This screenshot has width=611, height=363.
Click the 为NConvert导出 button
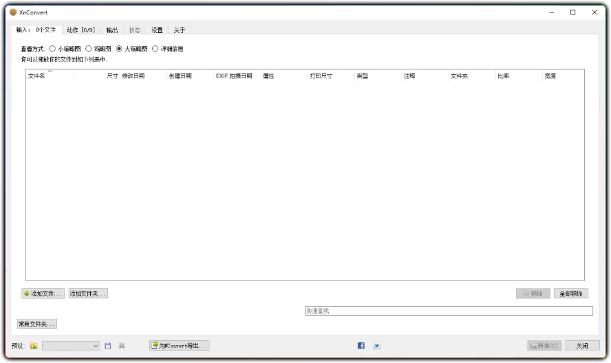(x=179, y=346)
